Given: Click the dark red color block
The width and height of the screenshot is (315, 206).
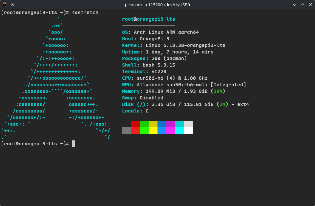Looking at the screenshot, I should [x=135, y=124].
